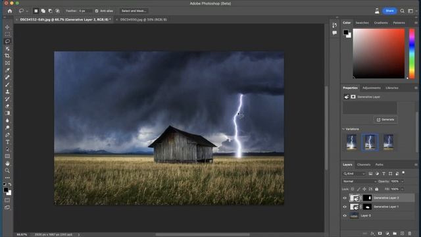The image size is (421, 237).
Task: Select the Lasso tool in the toolbar
Action: (x=7, y=41)
